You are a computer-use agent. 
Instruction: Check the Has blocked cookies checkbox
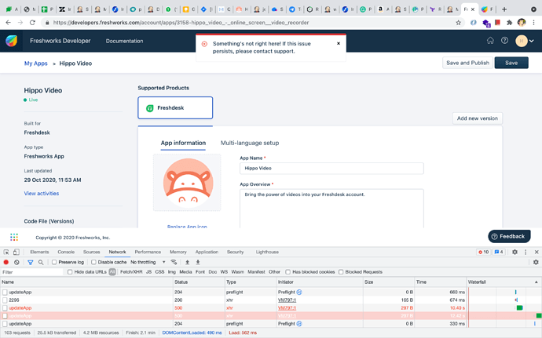(x=288, y=271)
